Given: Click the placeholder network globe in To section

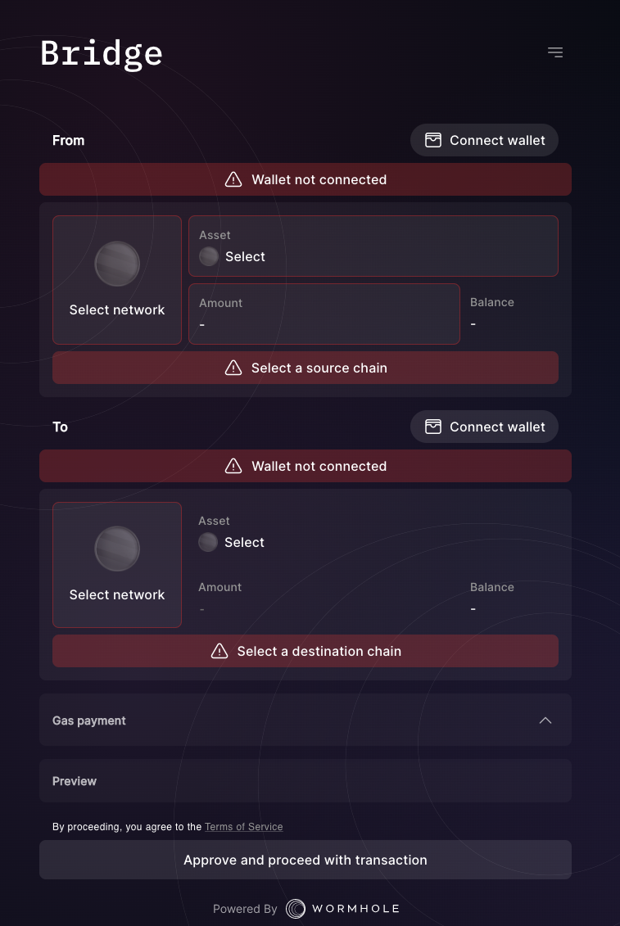Looking at the screenshot, I should coord(117,549).
